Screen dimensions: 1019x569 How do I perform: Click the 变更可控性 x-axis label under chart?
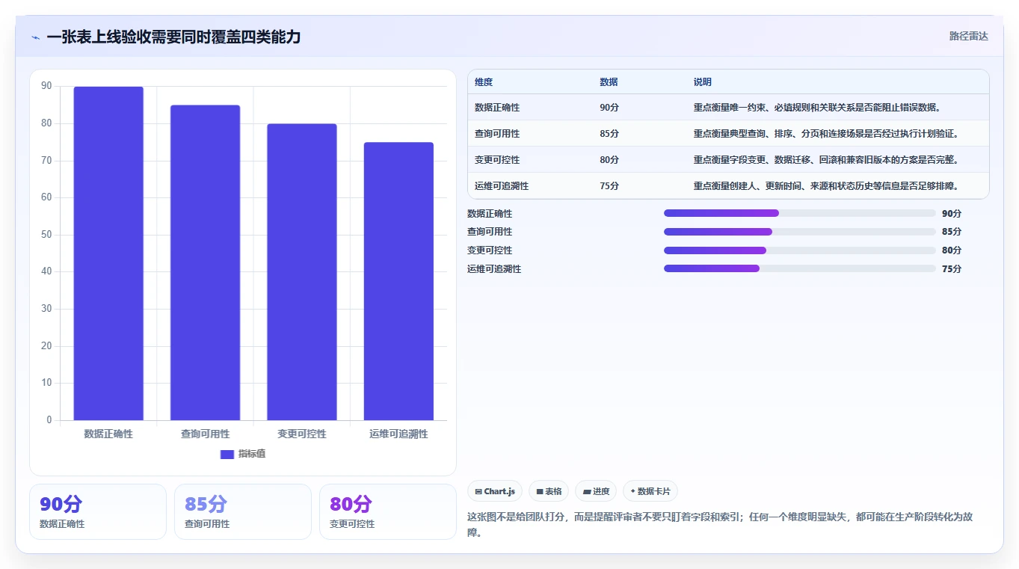tap(302, 434)
